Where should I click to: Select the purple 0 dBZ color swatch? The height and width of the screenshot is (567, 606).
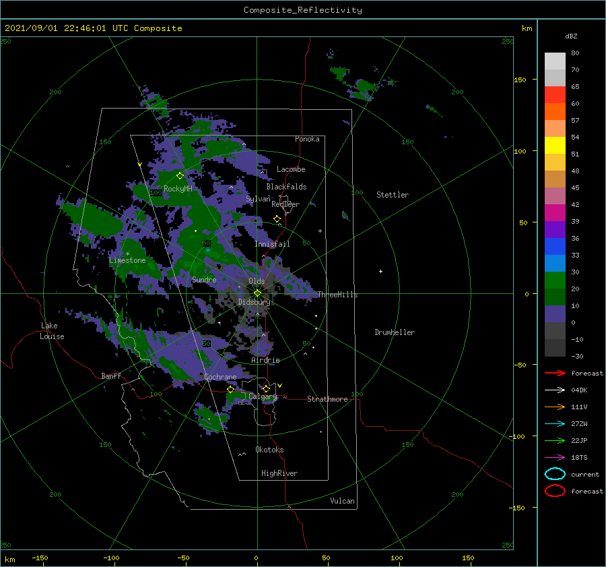(555, 314)
